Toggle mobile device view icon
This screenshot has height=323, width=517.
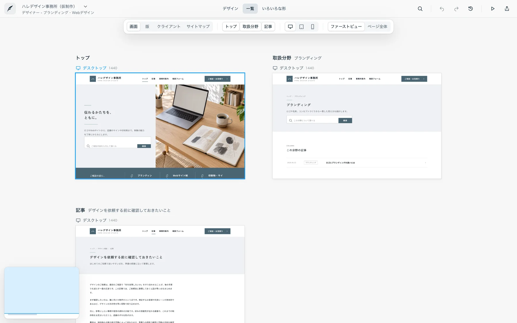pos(312,26)
